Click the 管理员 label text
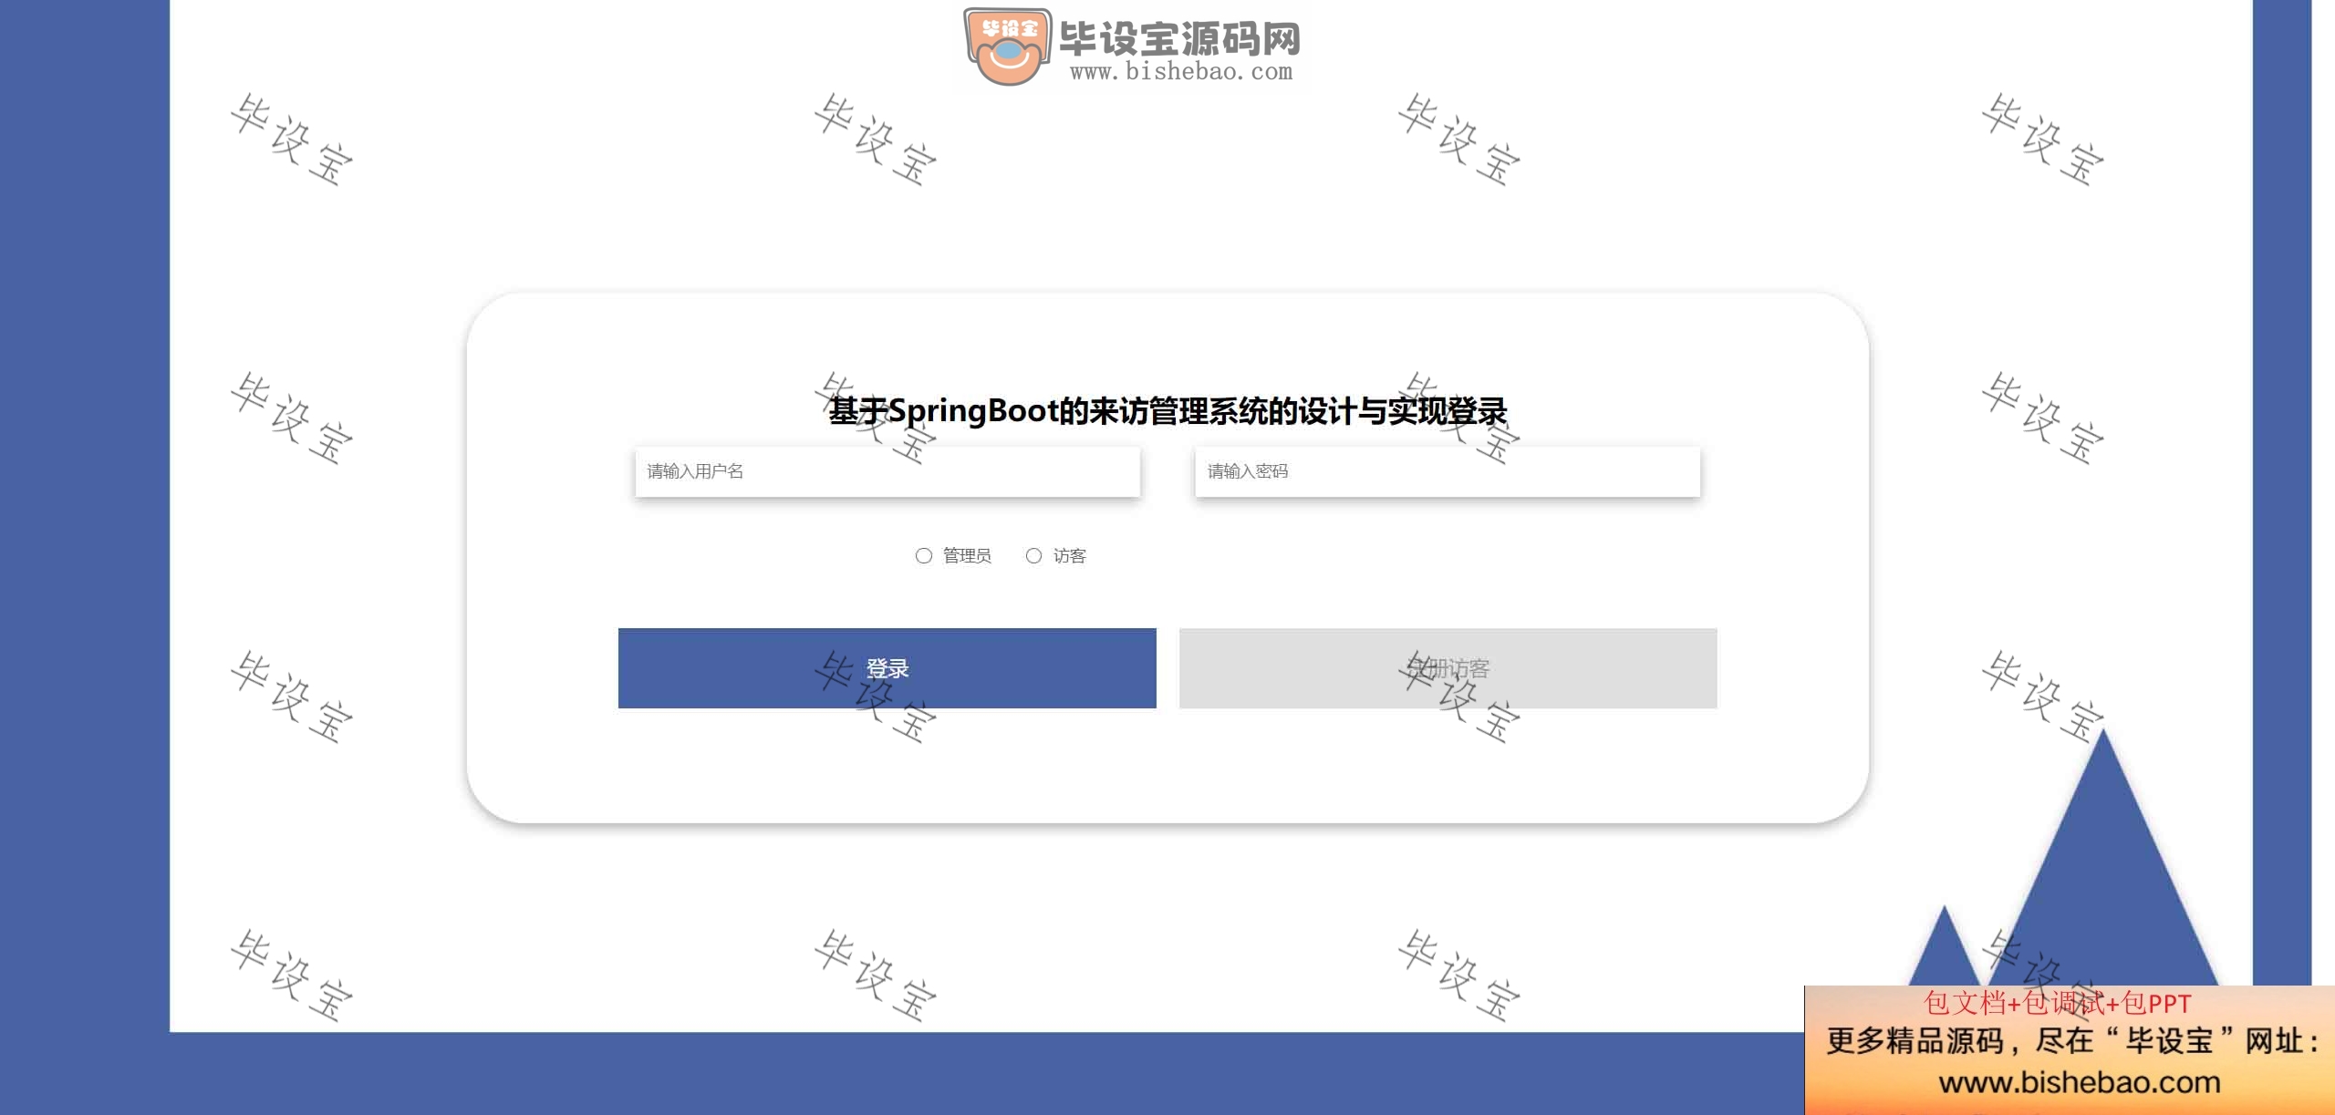 [967, 555]
